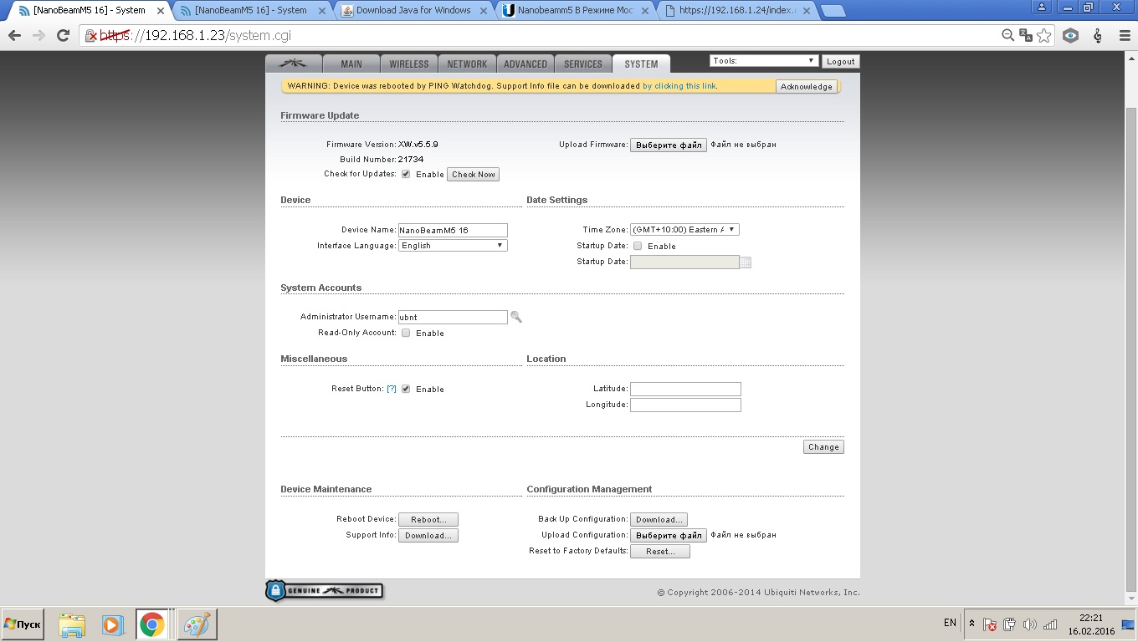Viewport: 1138px width, 642px height.
Task: Click the insecure HTTPS warning icon
Action: point(92,36)
